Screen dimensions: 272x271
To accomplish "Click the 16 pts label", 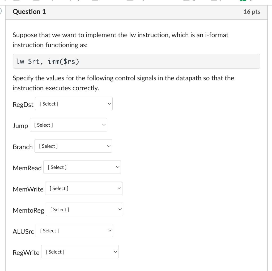I will (252, 11).
